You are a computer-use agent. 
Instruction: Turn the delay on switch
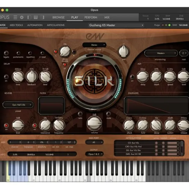coord(6,77)
